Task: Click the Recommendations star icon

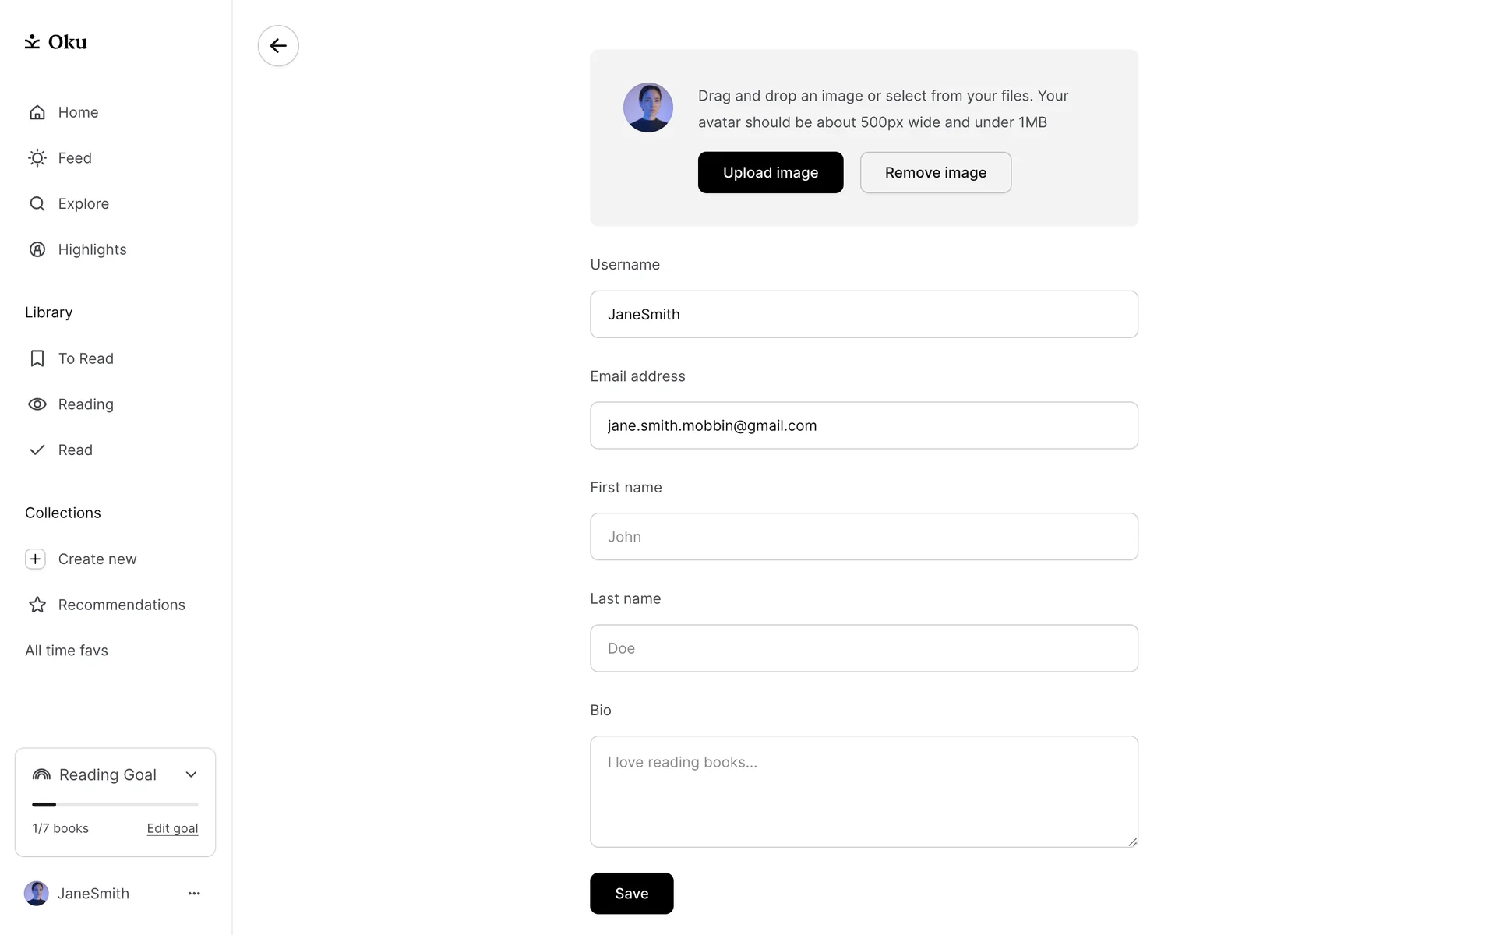Action: pyautogui.click(x=37, y=605)
